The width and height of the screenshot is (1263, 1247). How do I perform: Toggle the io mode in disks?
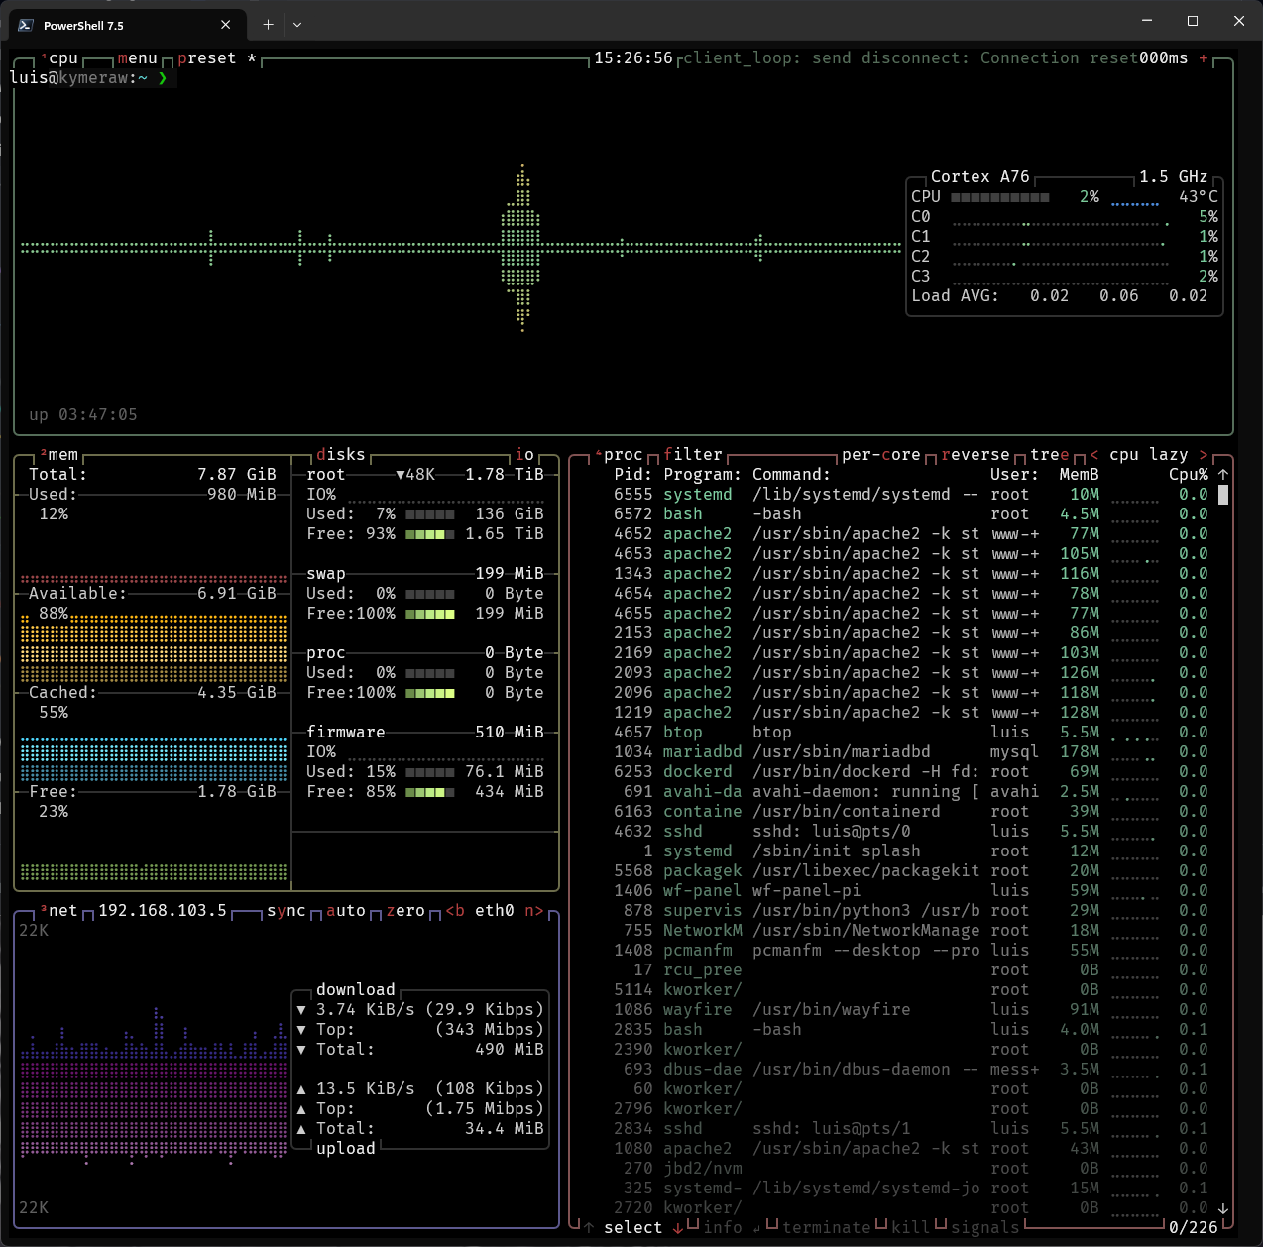524,455
